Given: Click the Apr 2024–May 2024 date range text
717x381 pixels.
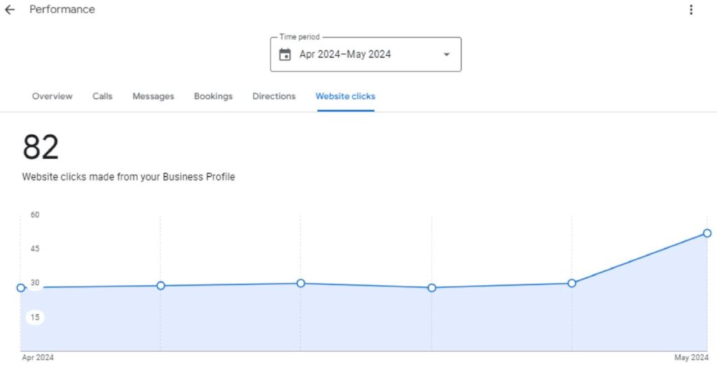Looking at the screenshot, I should [x=345, y=55].
